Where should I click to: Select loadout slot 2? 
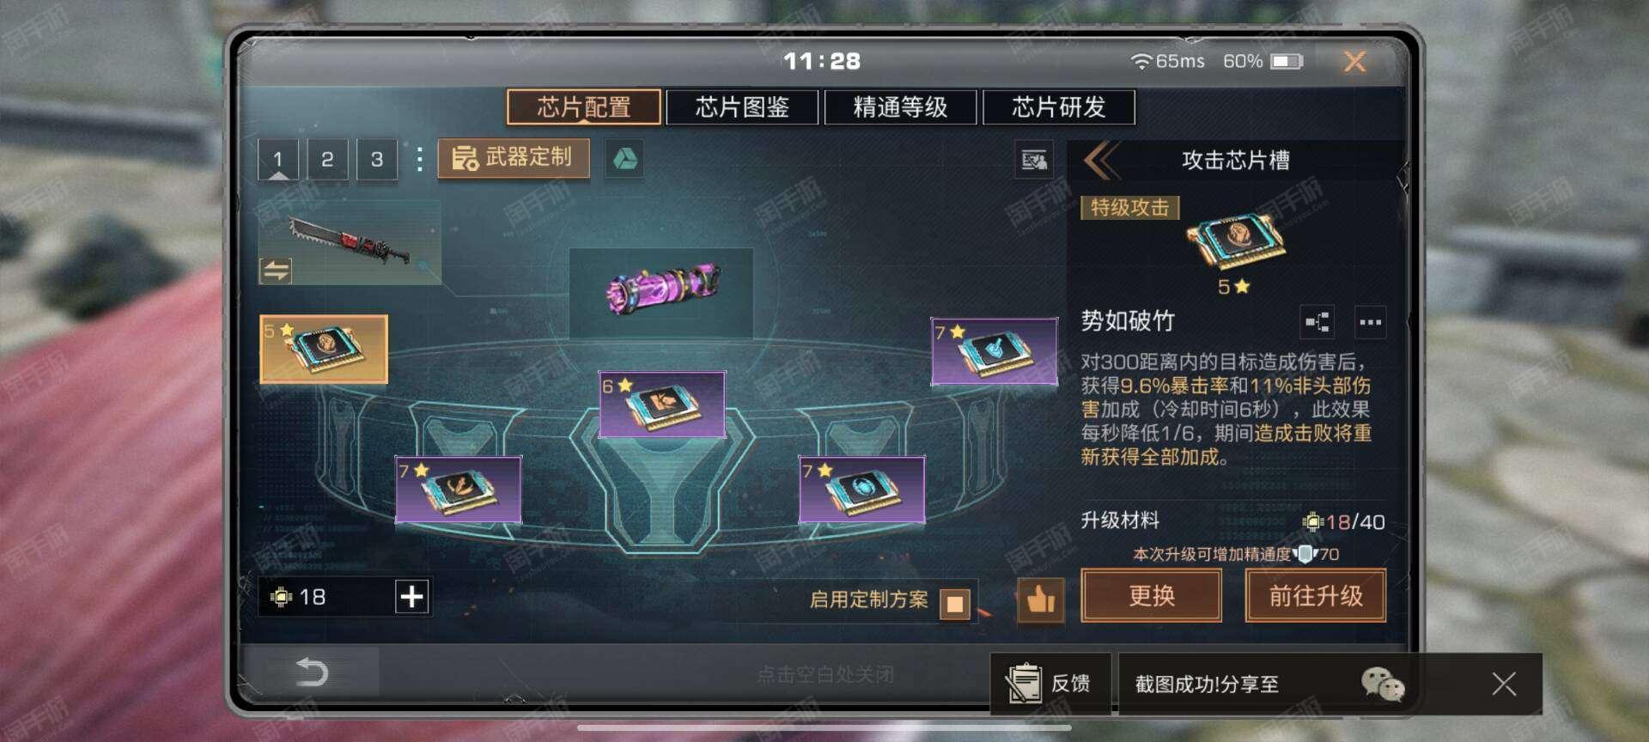[x=327, y=159]
